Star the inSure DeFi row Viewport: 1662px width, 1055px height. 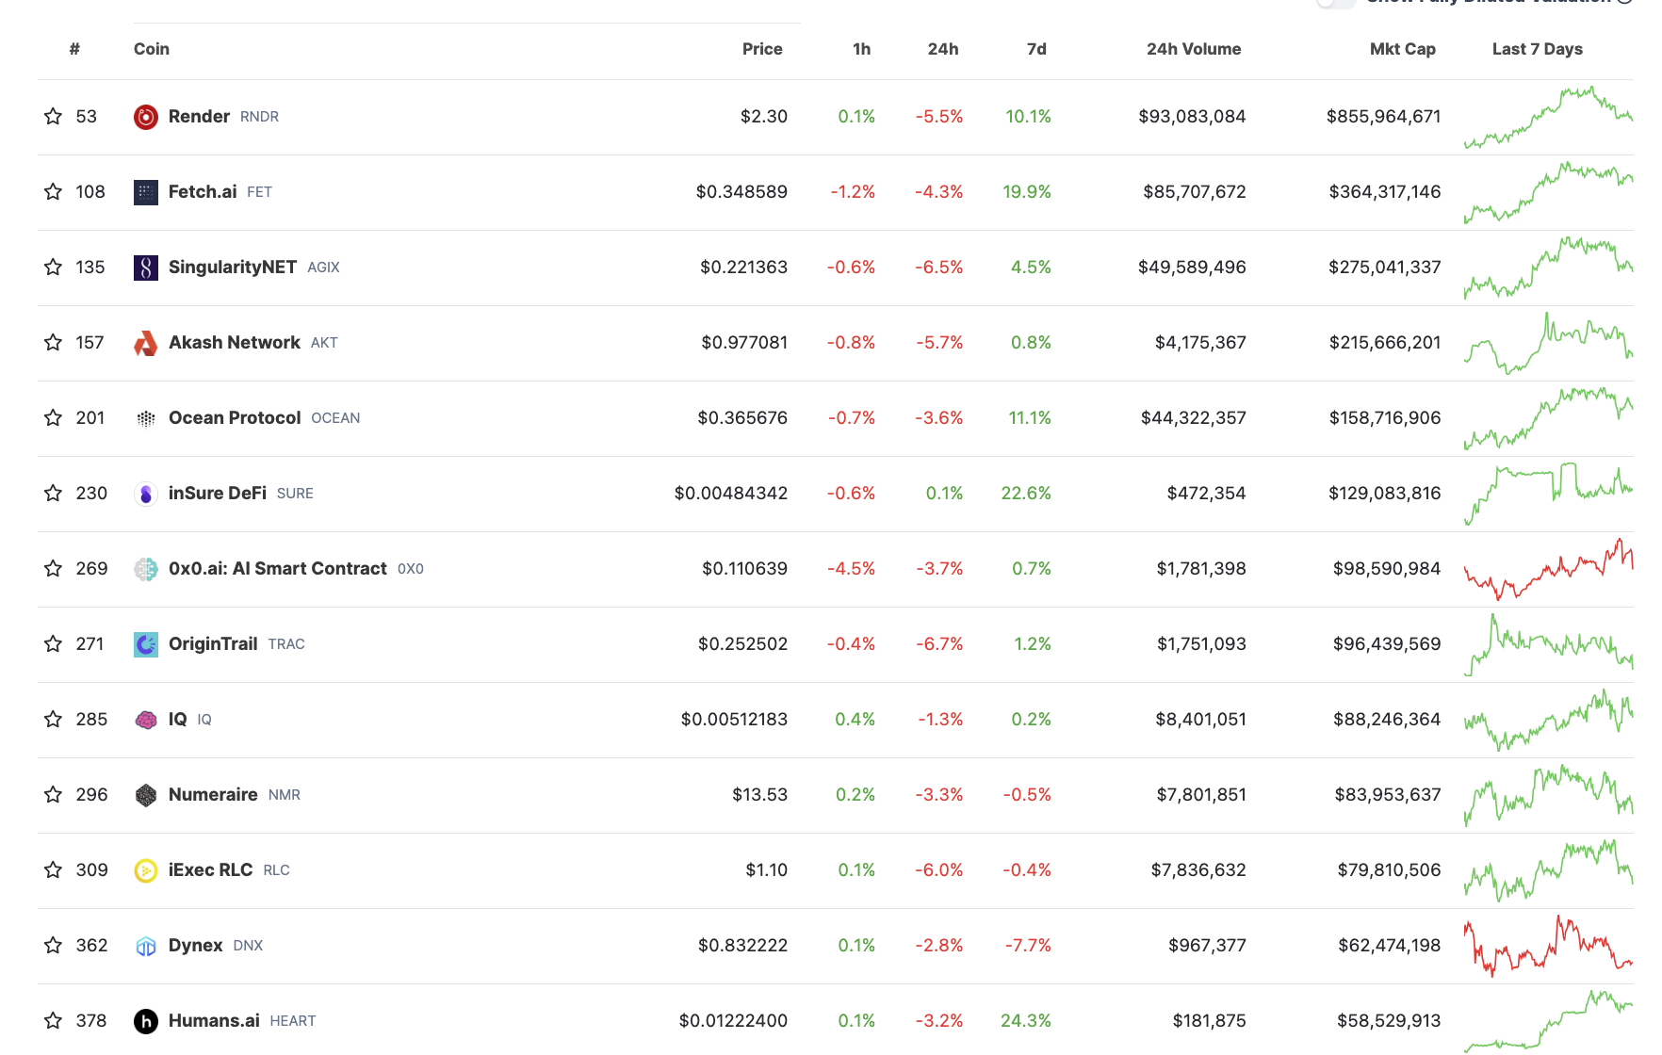[x=53, y=493]
